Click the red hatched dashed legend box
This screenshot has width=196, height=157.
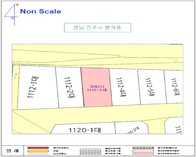point(143,154)
